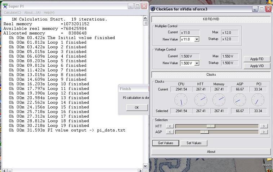Image resolution: width=273 pixels, height=172 pixels.
Task: Click the CPU clock gauge dial
Action: pyautogui.click(x=181, y=100)
